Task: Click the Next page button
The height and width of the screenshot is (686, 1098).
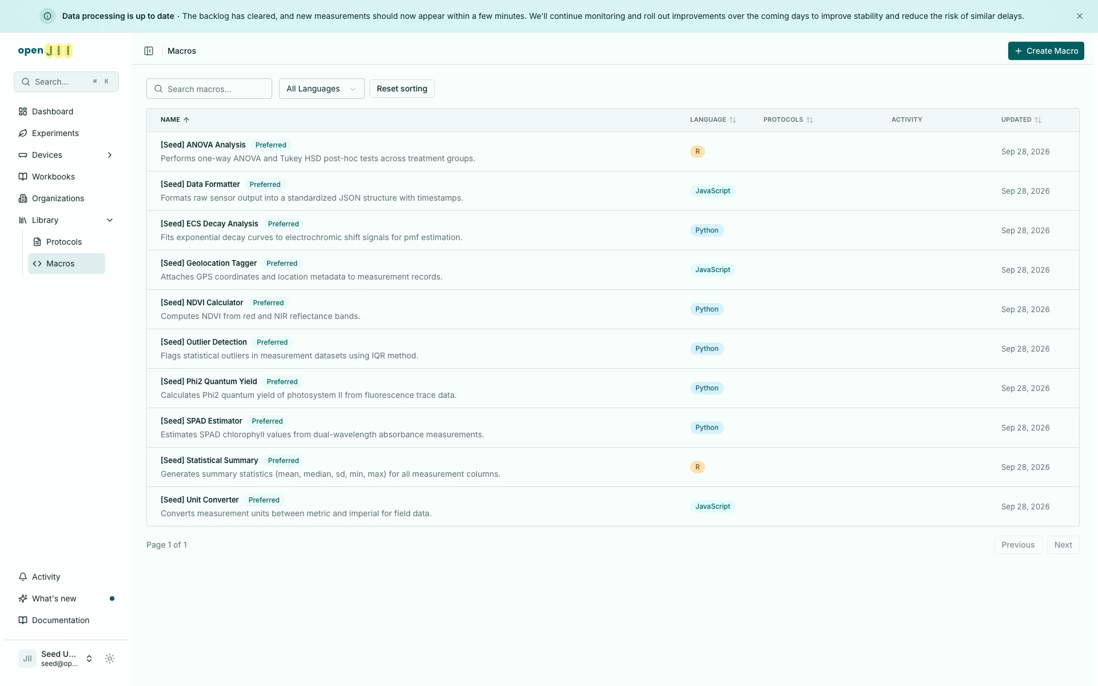Action: point(1063,545)
